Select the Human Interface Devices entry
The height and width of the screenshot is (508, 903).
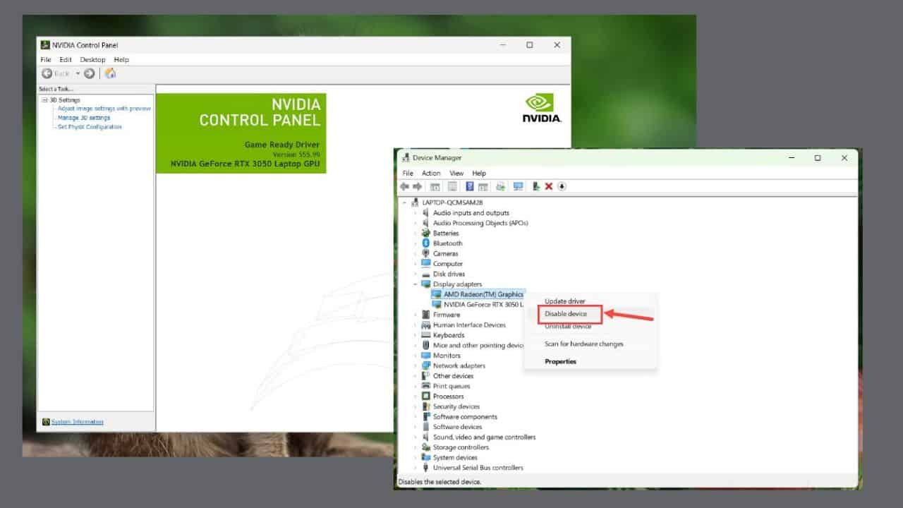pyautogui.click(x=469, y=325)
